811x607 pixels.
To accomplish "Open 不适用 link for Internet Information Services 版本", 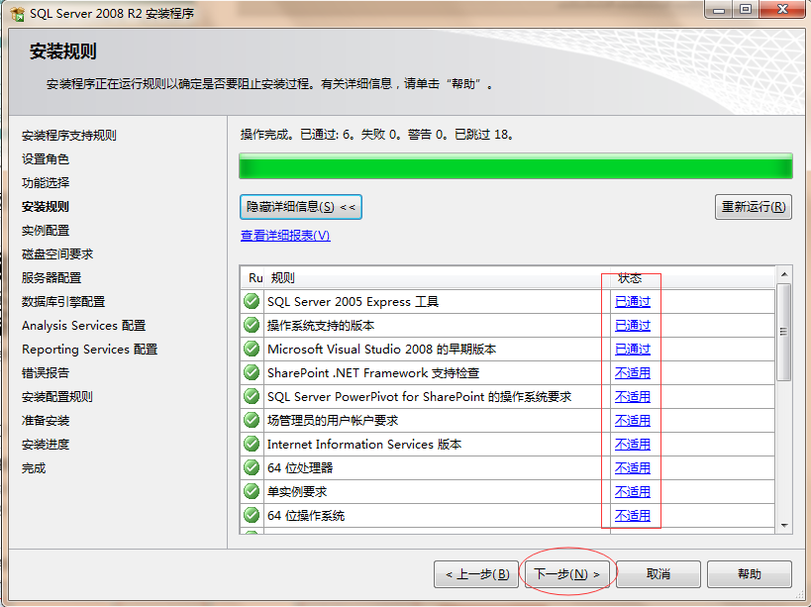I will tap(633, 445).
